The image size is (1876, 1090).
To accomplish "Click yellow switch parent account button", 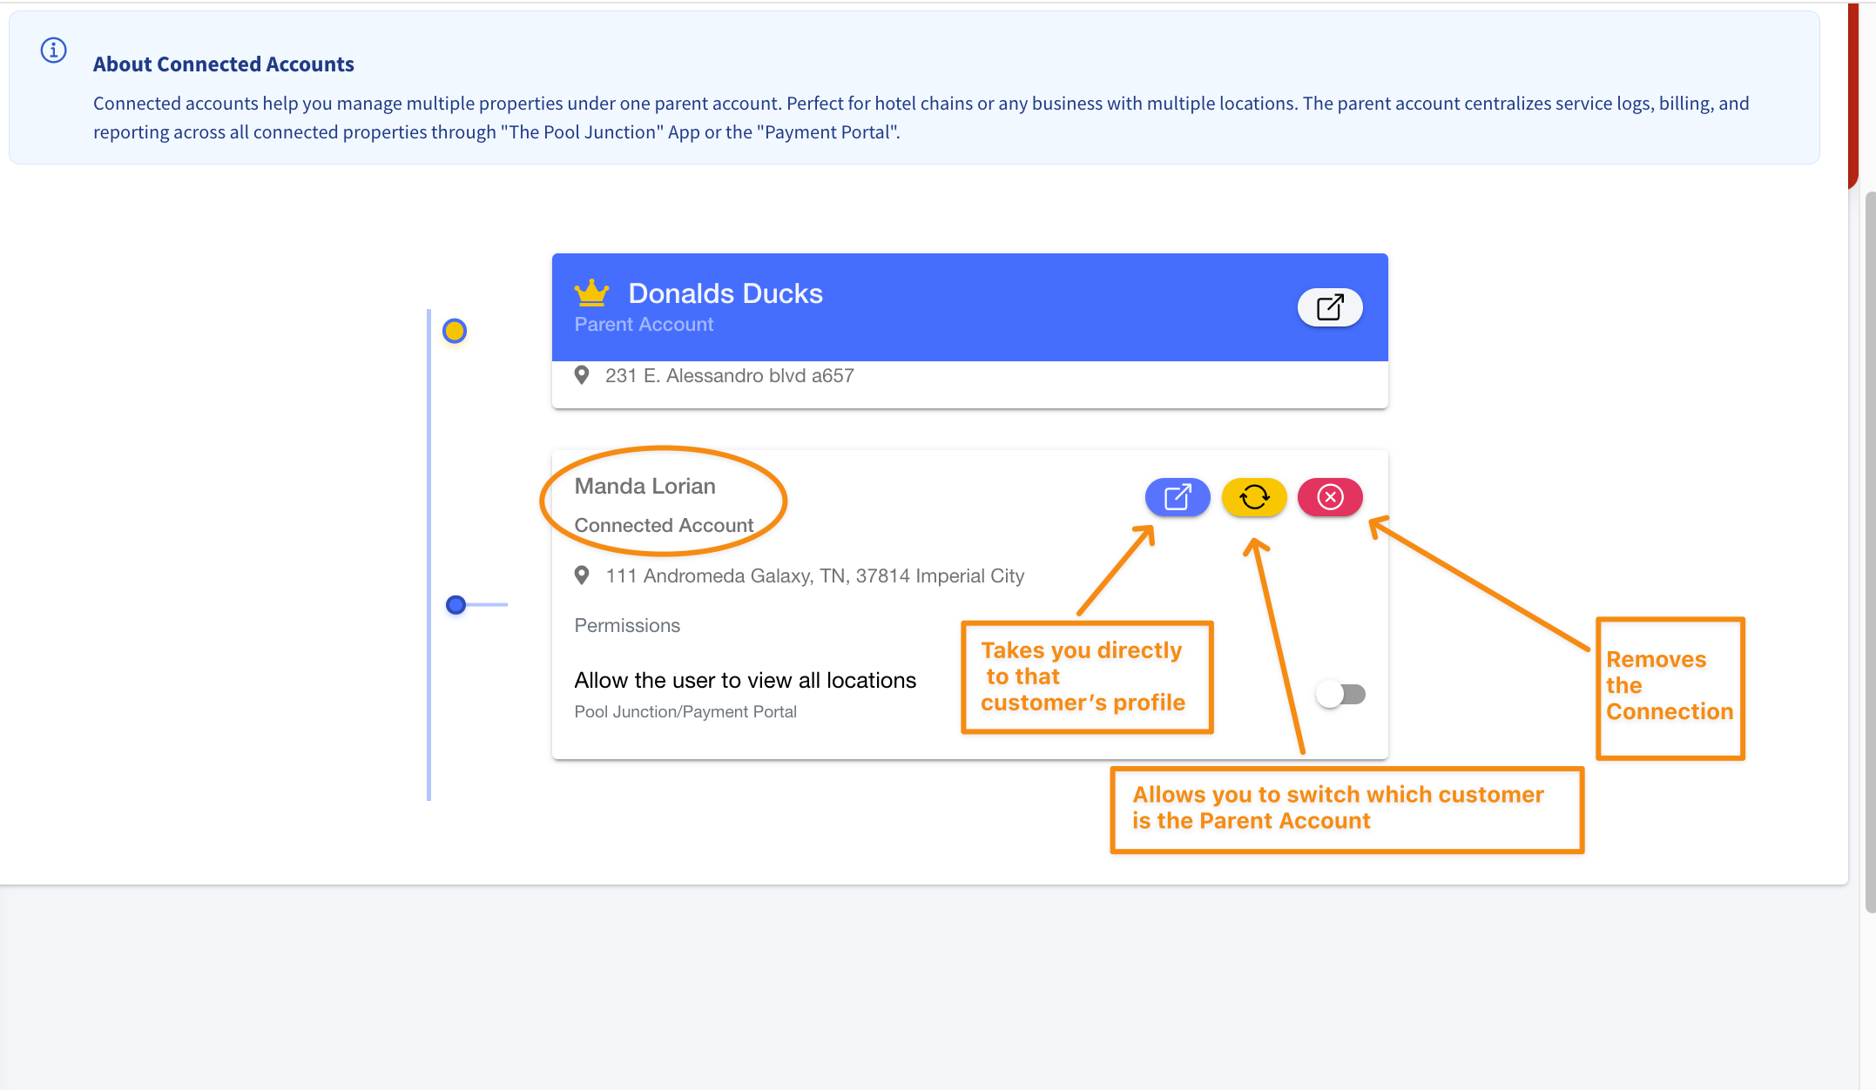I will click(x=1253, y=497).
